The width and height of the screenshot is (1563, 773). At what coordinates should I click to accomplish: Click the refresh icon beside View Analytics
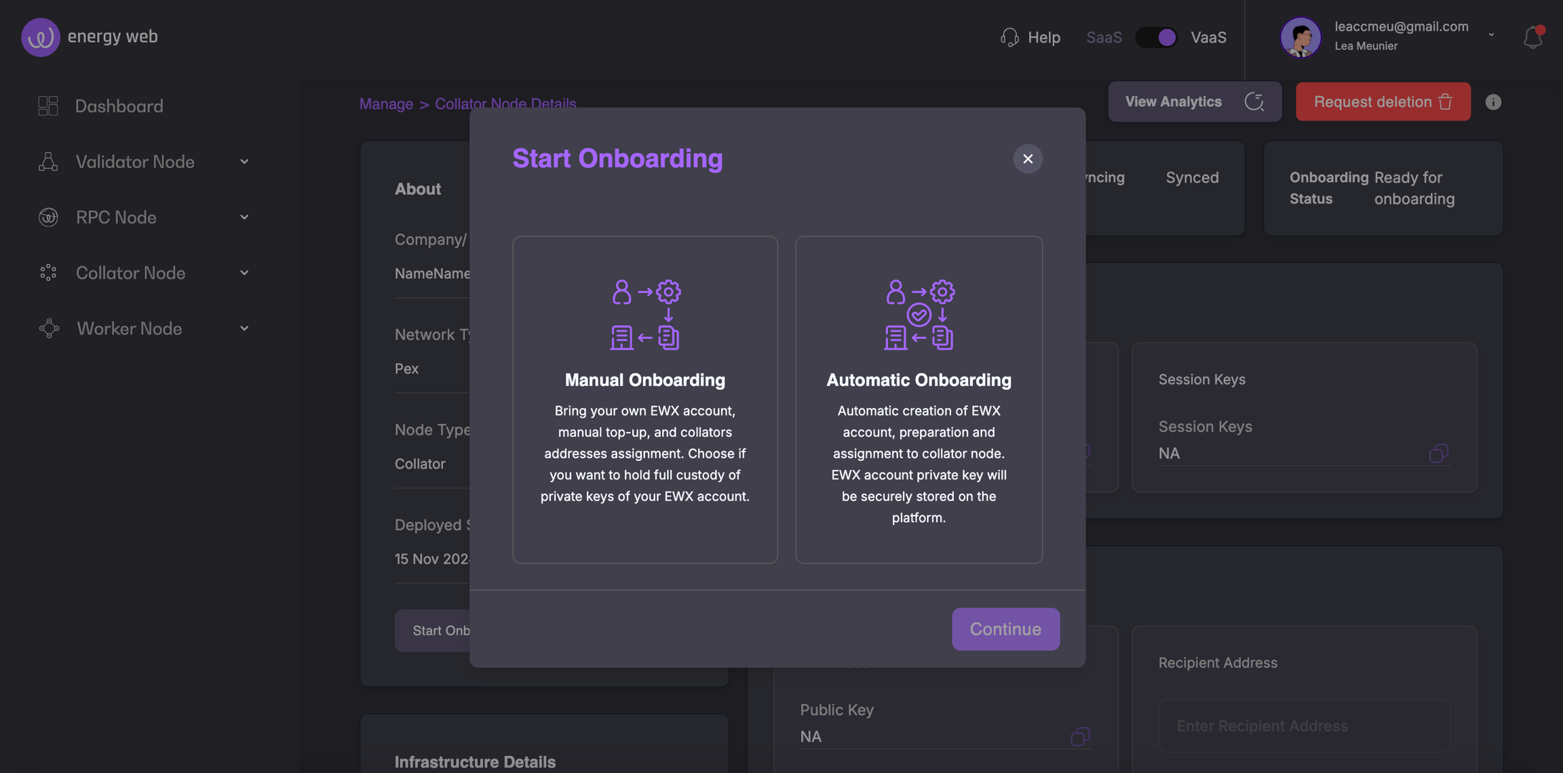pos(1254,102)
